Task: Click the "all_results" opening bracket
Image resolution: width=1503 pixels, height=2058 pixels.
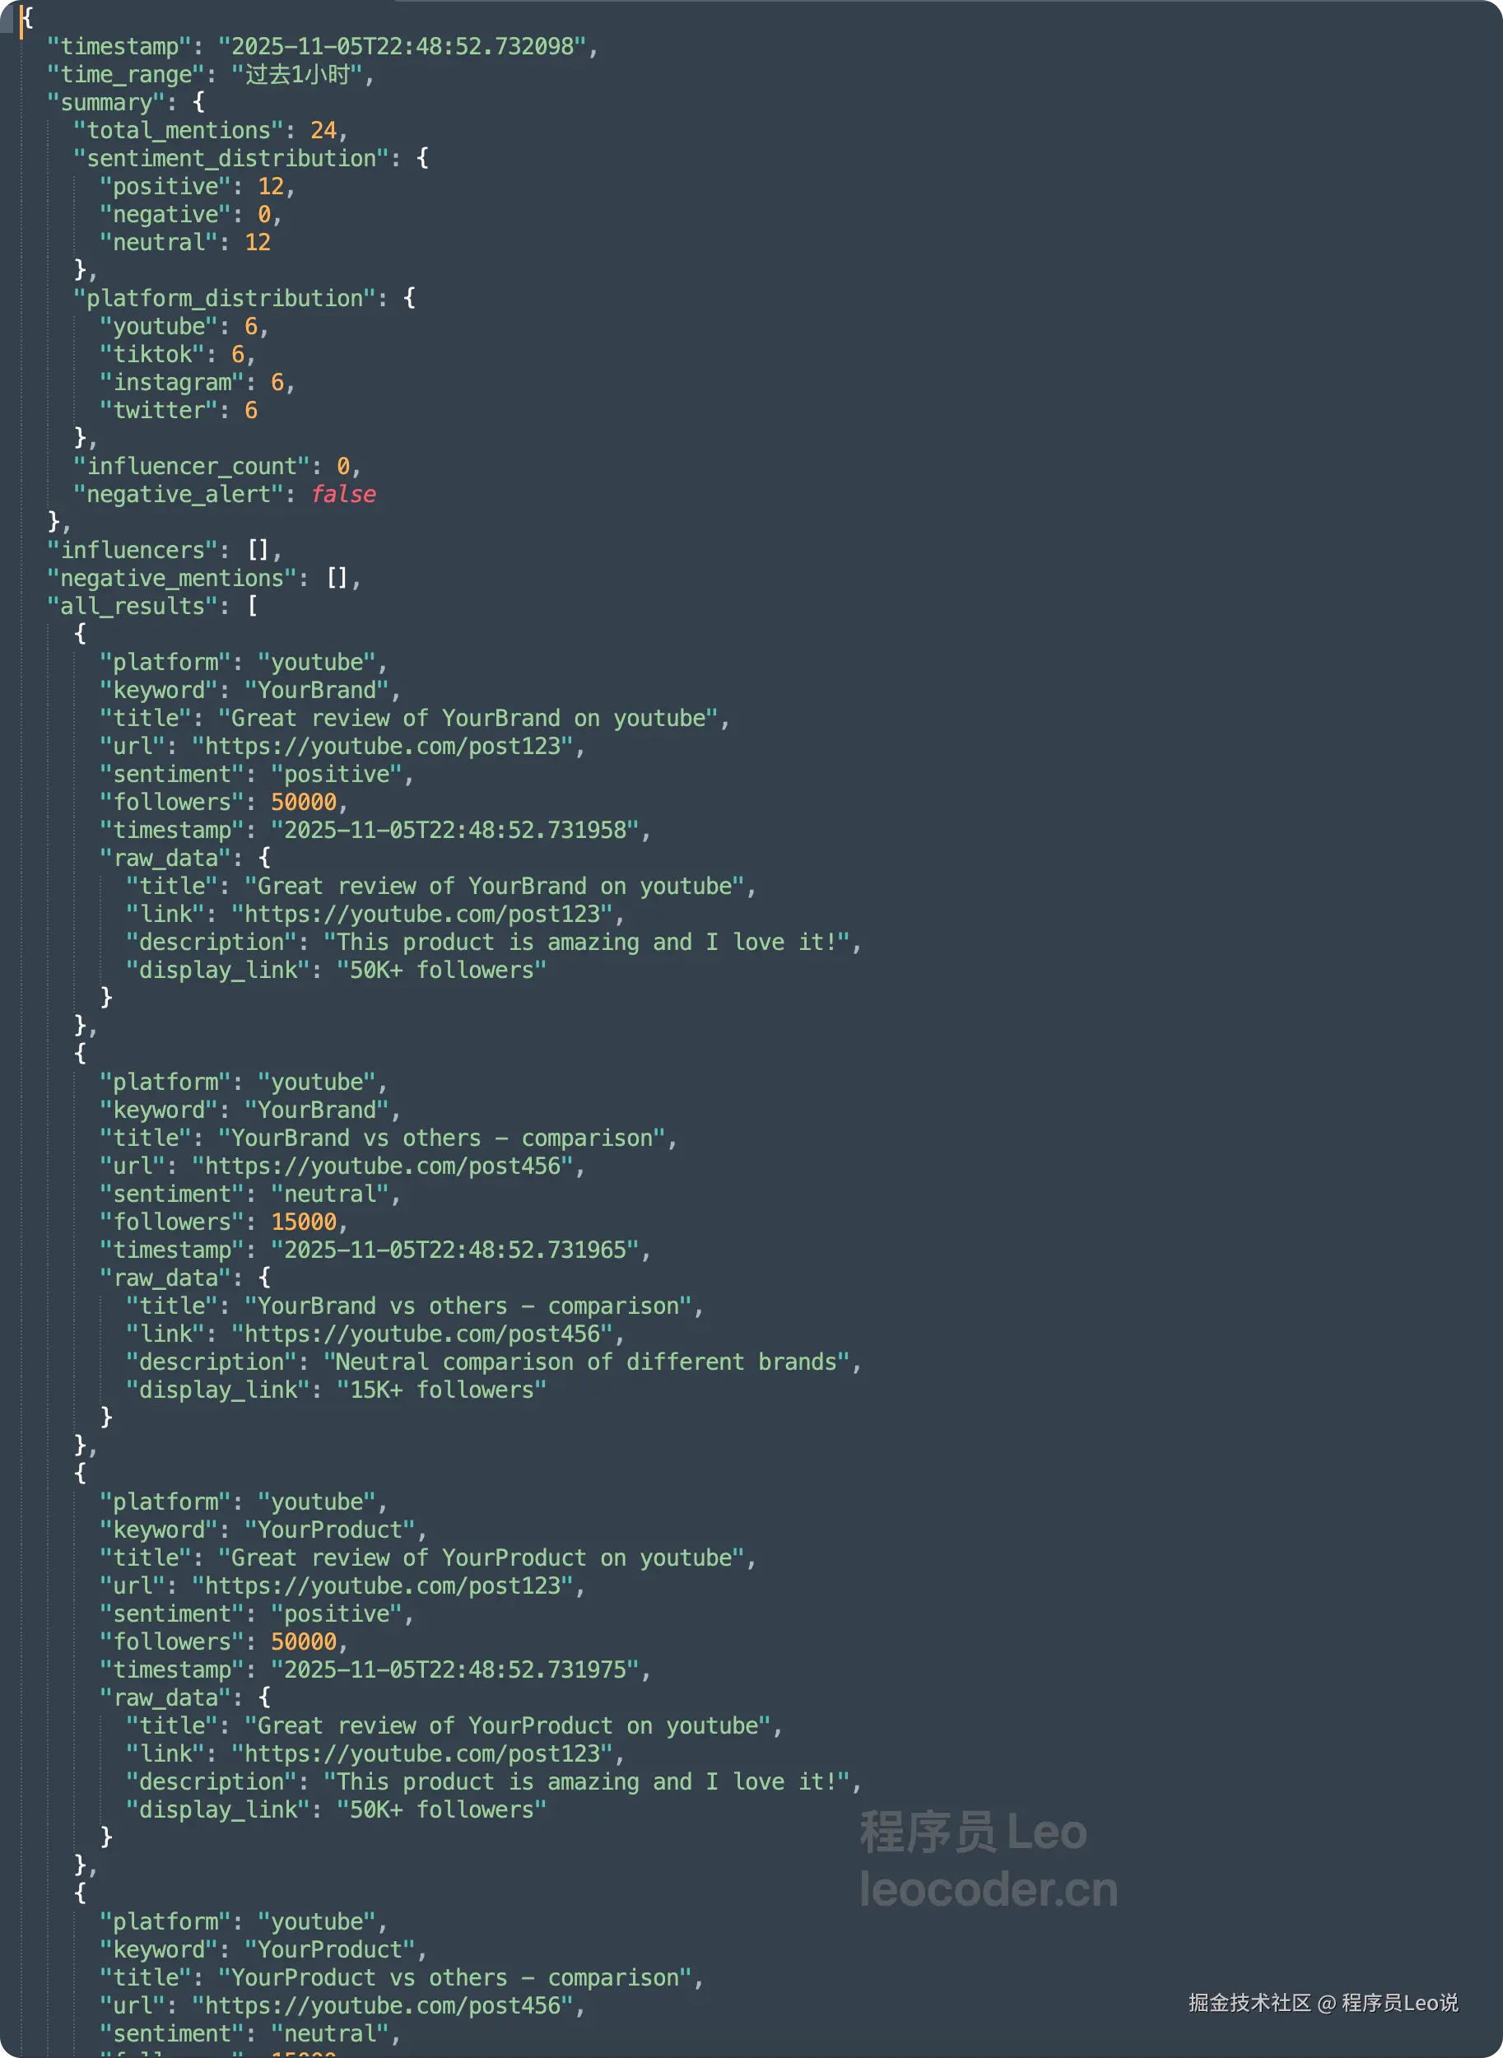Action: click(x=252, y=606)
